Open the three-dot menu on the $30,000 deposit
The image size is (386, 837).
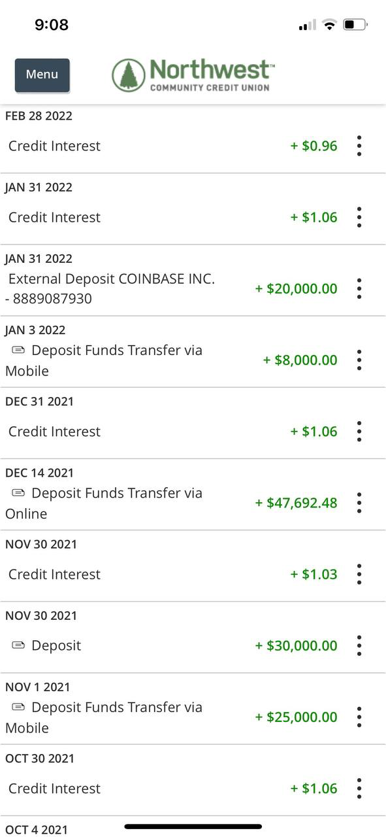[x=359, y=645]
